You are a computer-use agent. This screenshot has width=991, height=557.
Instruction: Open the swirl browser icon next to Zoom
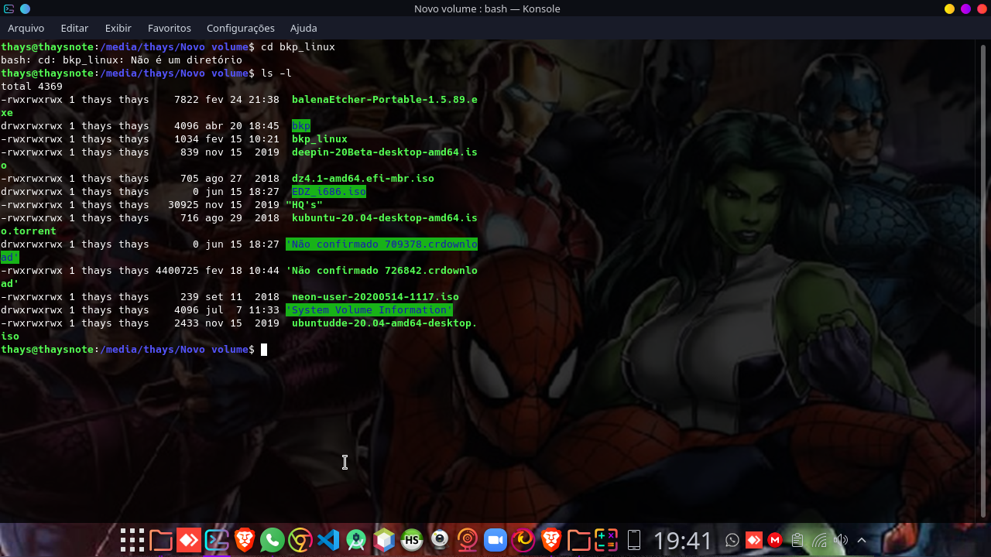coord(523,540)
